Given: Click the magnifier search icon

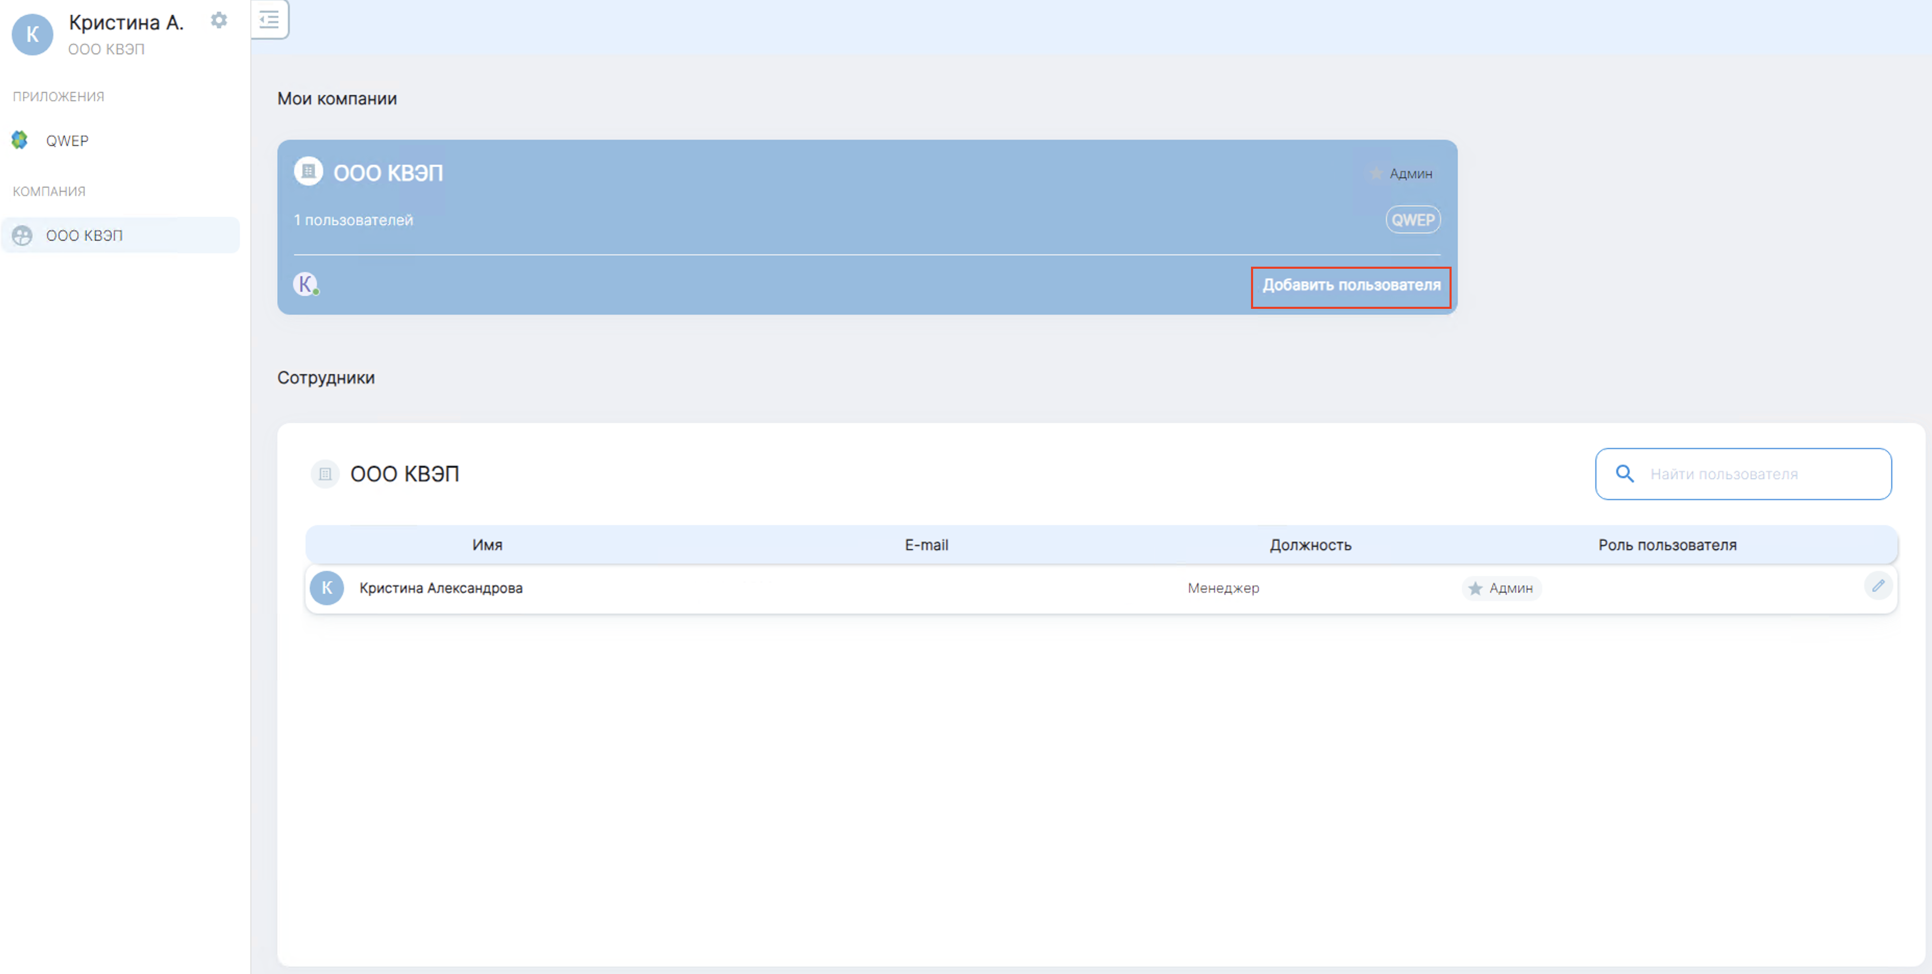Looking at the screenshot, I should pyautogui.click(x=1625, y=474).
